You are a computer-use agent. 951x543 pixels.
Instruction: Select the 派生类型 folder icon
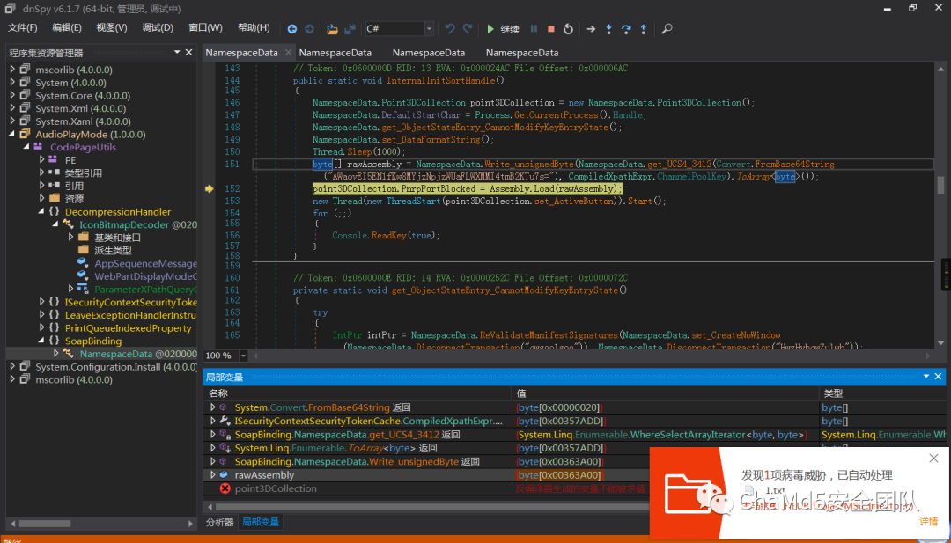click(x=84, y=250)
